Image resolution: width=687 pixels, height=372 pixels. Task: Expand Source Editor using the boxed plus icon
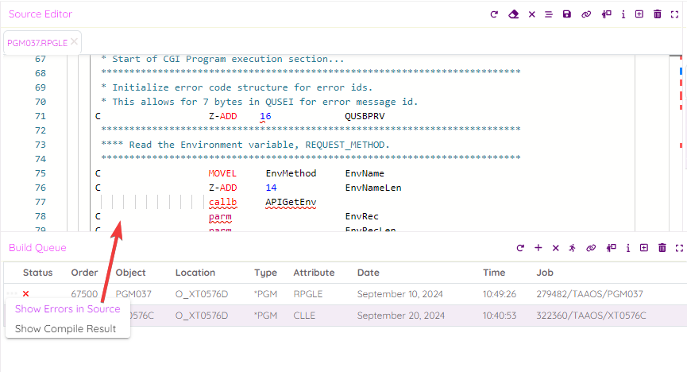click(639, 14)
